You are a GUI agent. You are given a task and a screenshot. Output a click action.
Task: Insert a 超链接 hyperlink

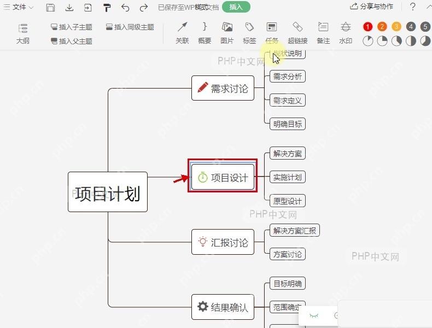coord(297,33)
